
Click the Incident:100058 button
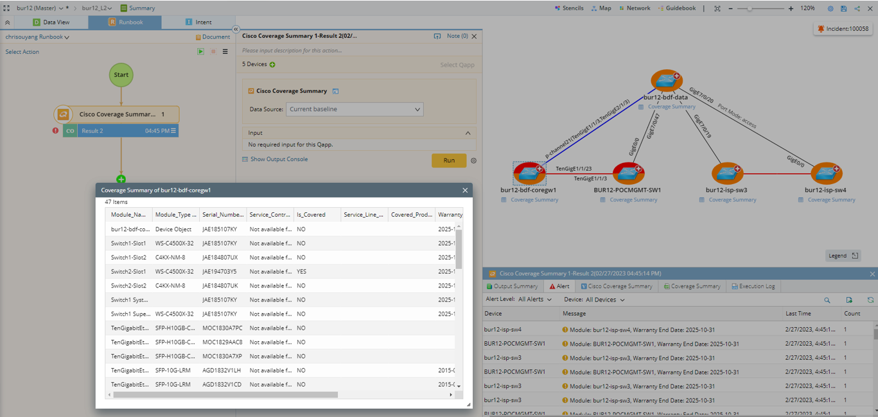coord(843,29)
